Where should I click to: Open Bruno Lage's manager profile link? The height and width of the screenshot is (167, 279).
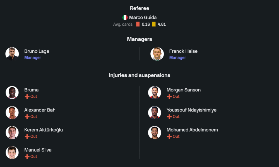point(37,51)
